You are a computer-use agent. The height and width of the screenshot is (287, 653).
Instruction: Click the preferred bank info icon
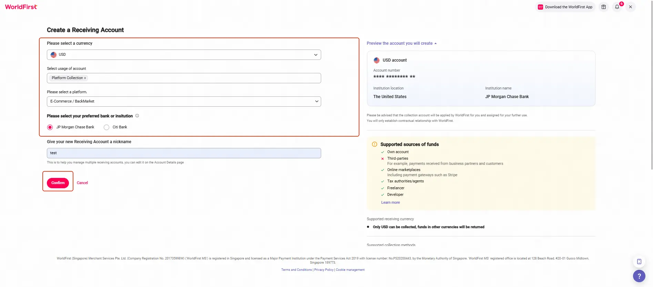137,116
